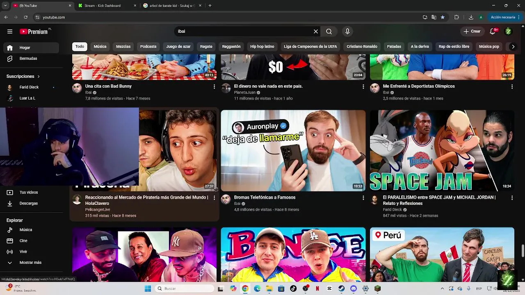The height and width of the screenshot is (295, 525).
Task: Open the Una cita con Bad Bunny title
Action: pyautogui.click(x=108, y=86)
